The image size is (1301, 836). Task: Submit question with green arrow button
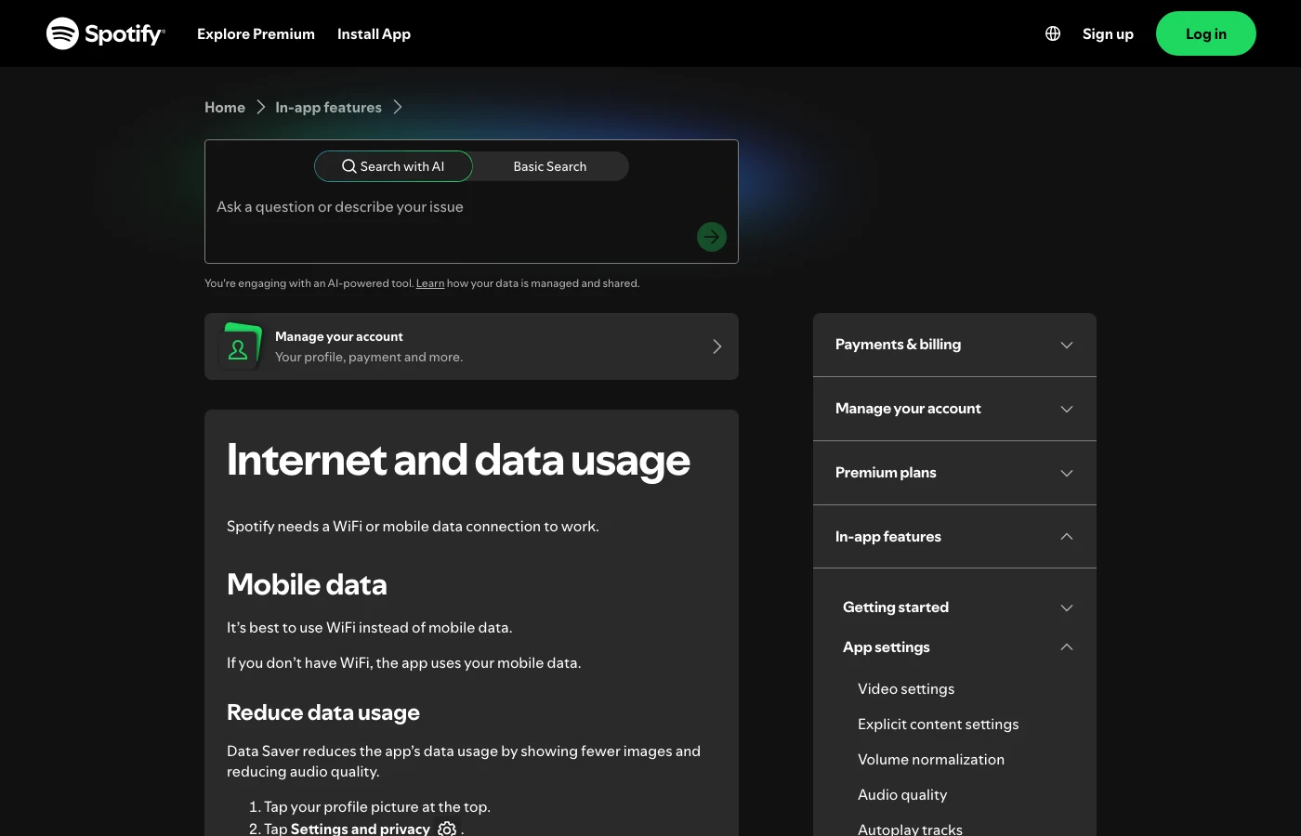[x=712, y=237]
